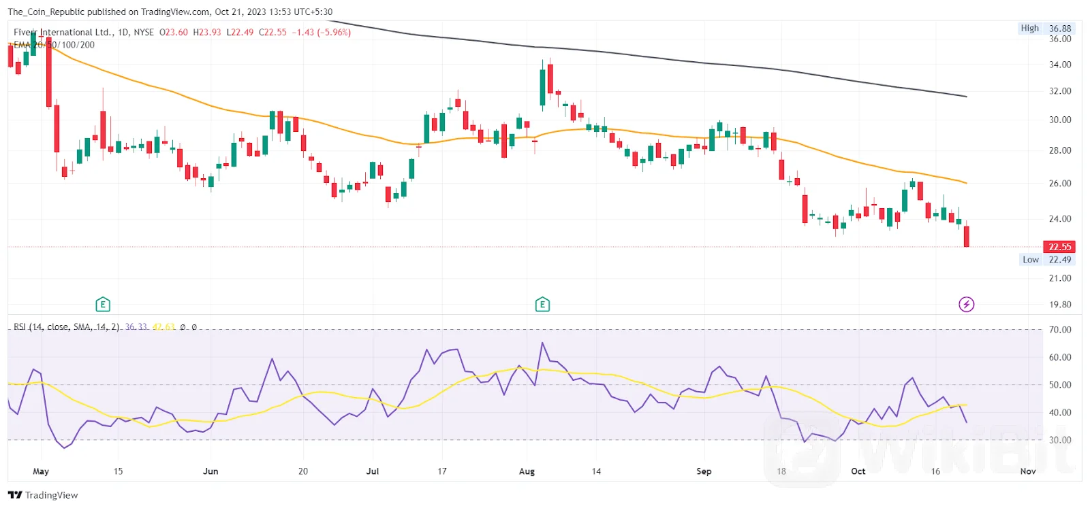This screenshot has height=508, width=1090.
Task: Click the TradingView logo at bottom left
Action: pyautogui.click(x=43, y=495)
